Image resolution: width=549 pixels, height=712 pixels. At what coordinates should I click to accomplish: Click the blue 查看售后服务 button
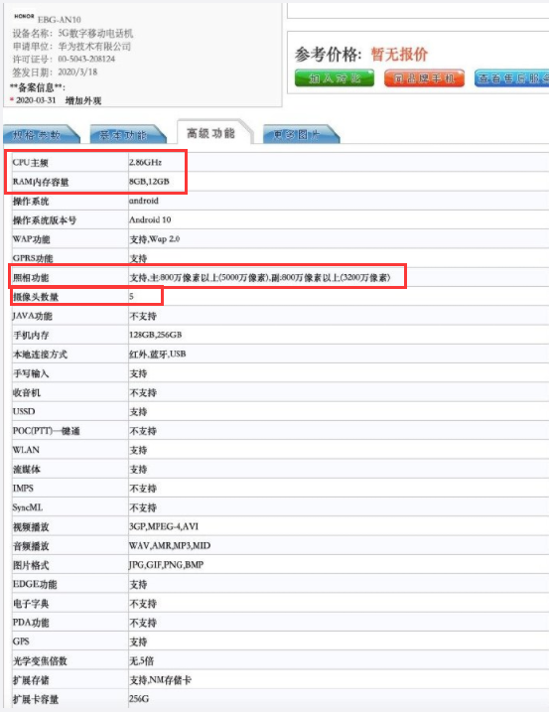point(511,78)
